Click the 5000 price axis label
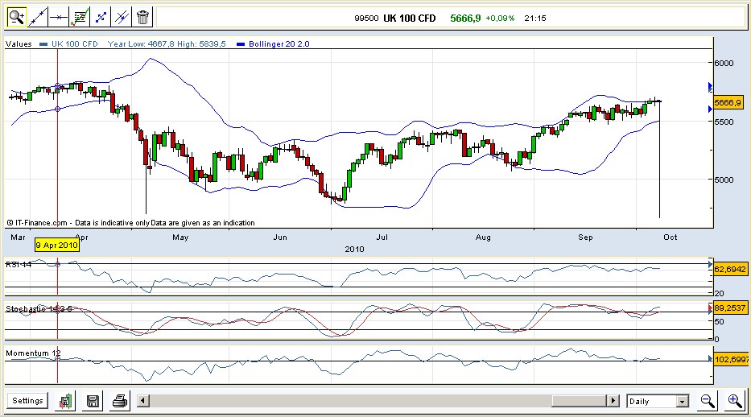 [x=724, y=180]
